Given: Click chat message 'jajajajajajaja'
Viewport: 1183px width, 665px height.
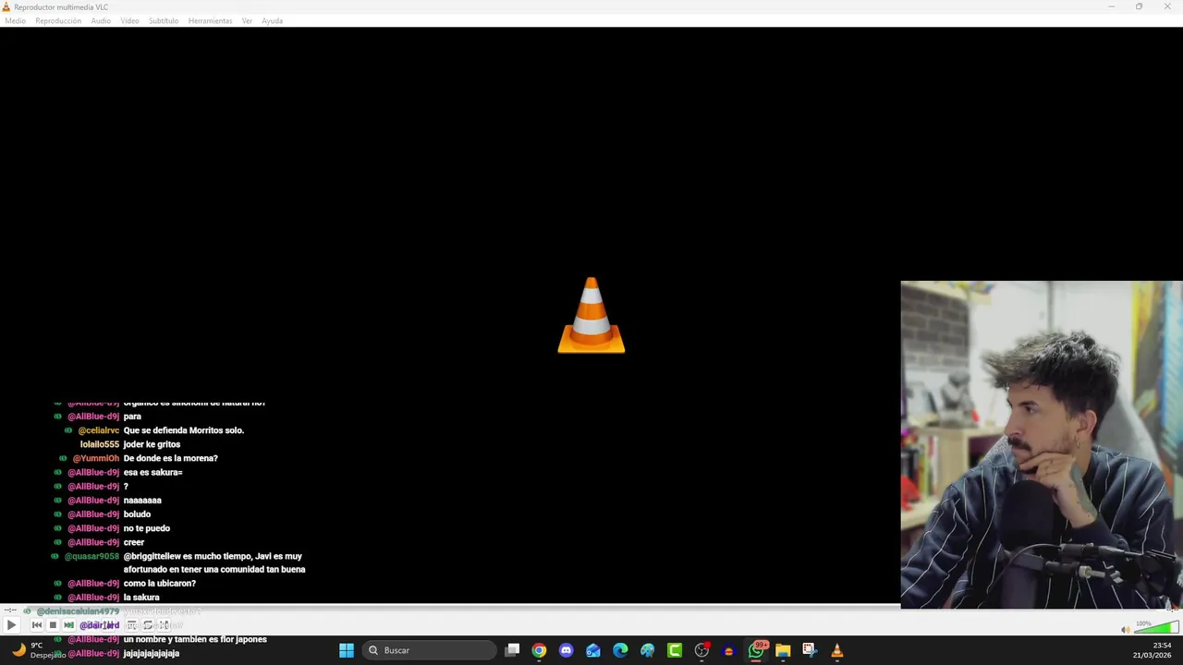Looking at the screenshot, I should (151, 653).
